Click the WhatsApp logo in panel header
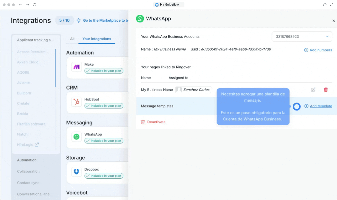Image resolution: width=337 pixels, height=200 pixels. pos(140,19)
